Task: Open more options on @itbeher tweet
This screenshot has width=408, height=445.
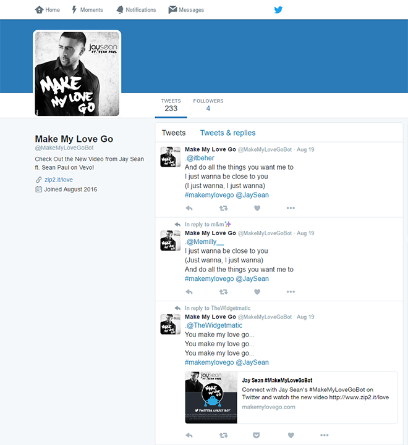Action: 291,208
